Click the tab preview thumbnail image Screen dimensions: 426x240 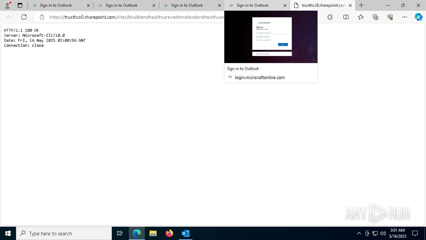click(271, 37)
